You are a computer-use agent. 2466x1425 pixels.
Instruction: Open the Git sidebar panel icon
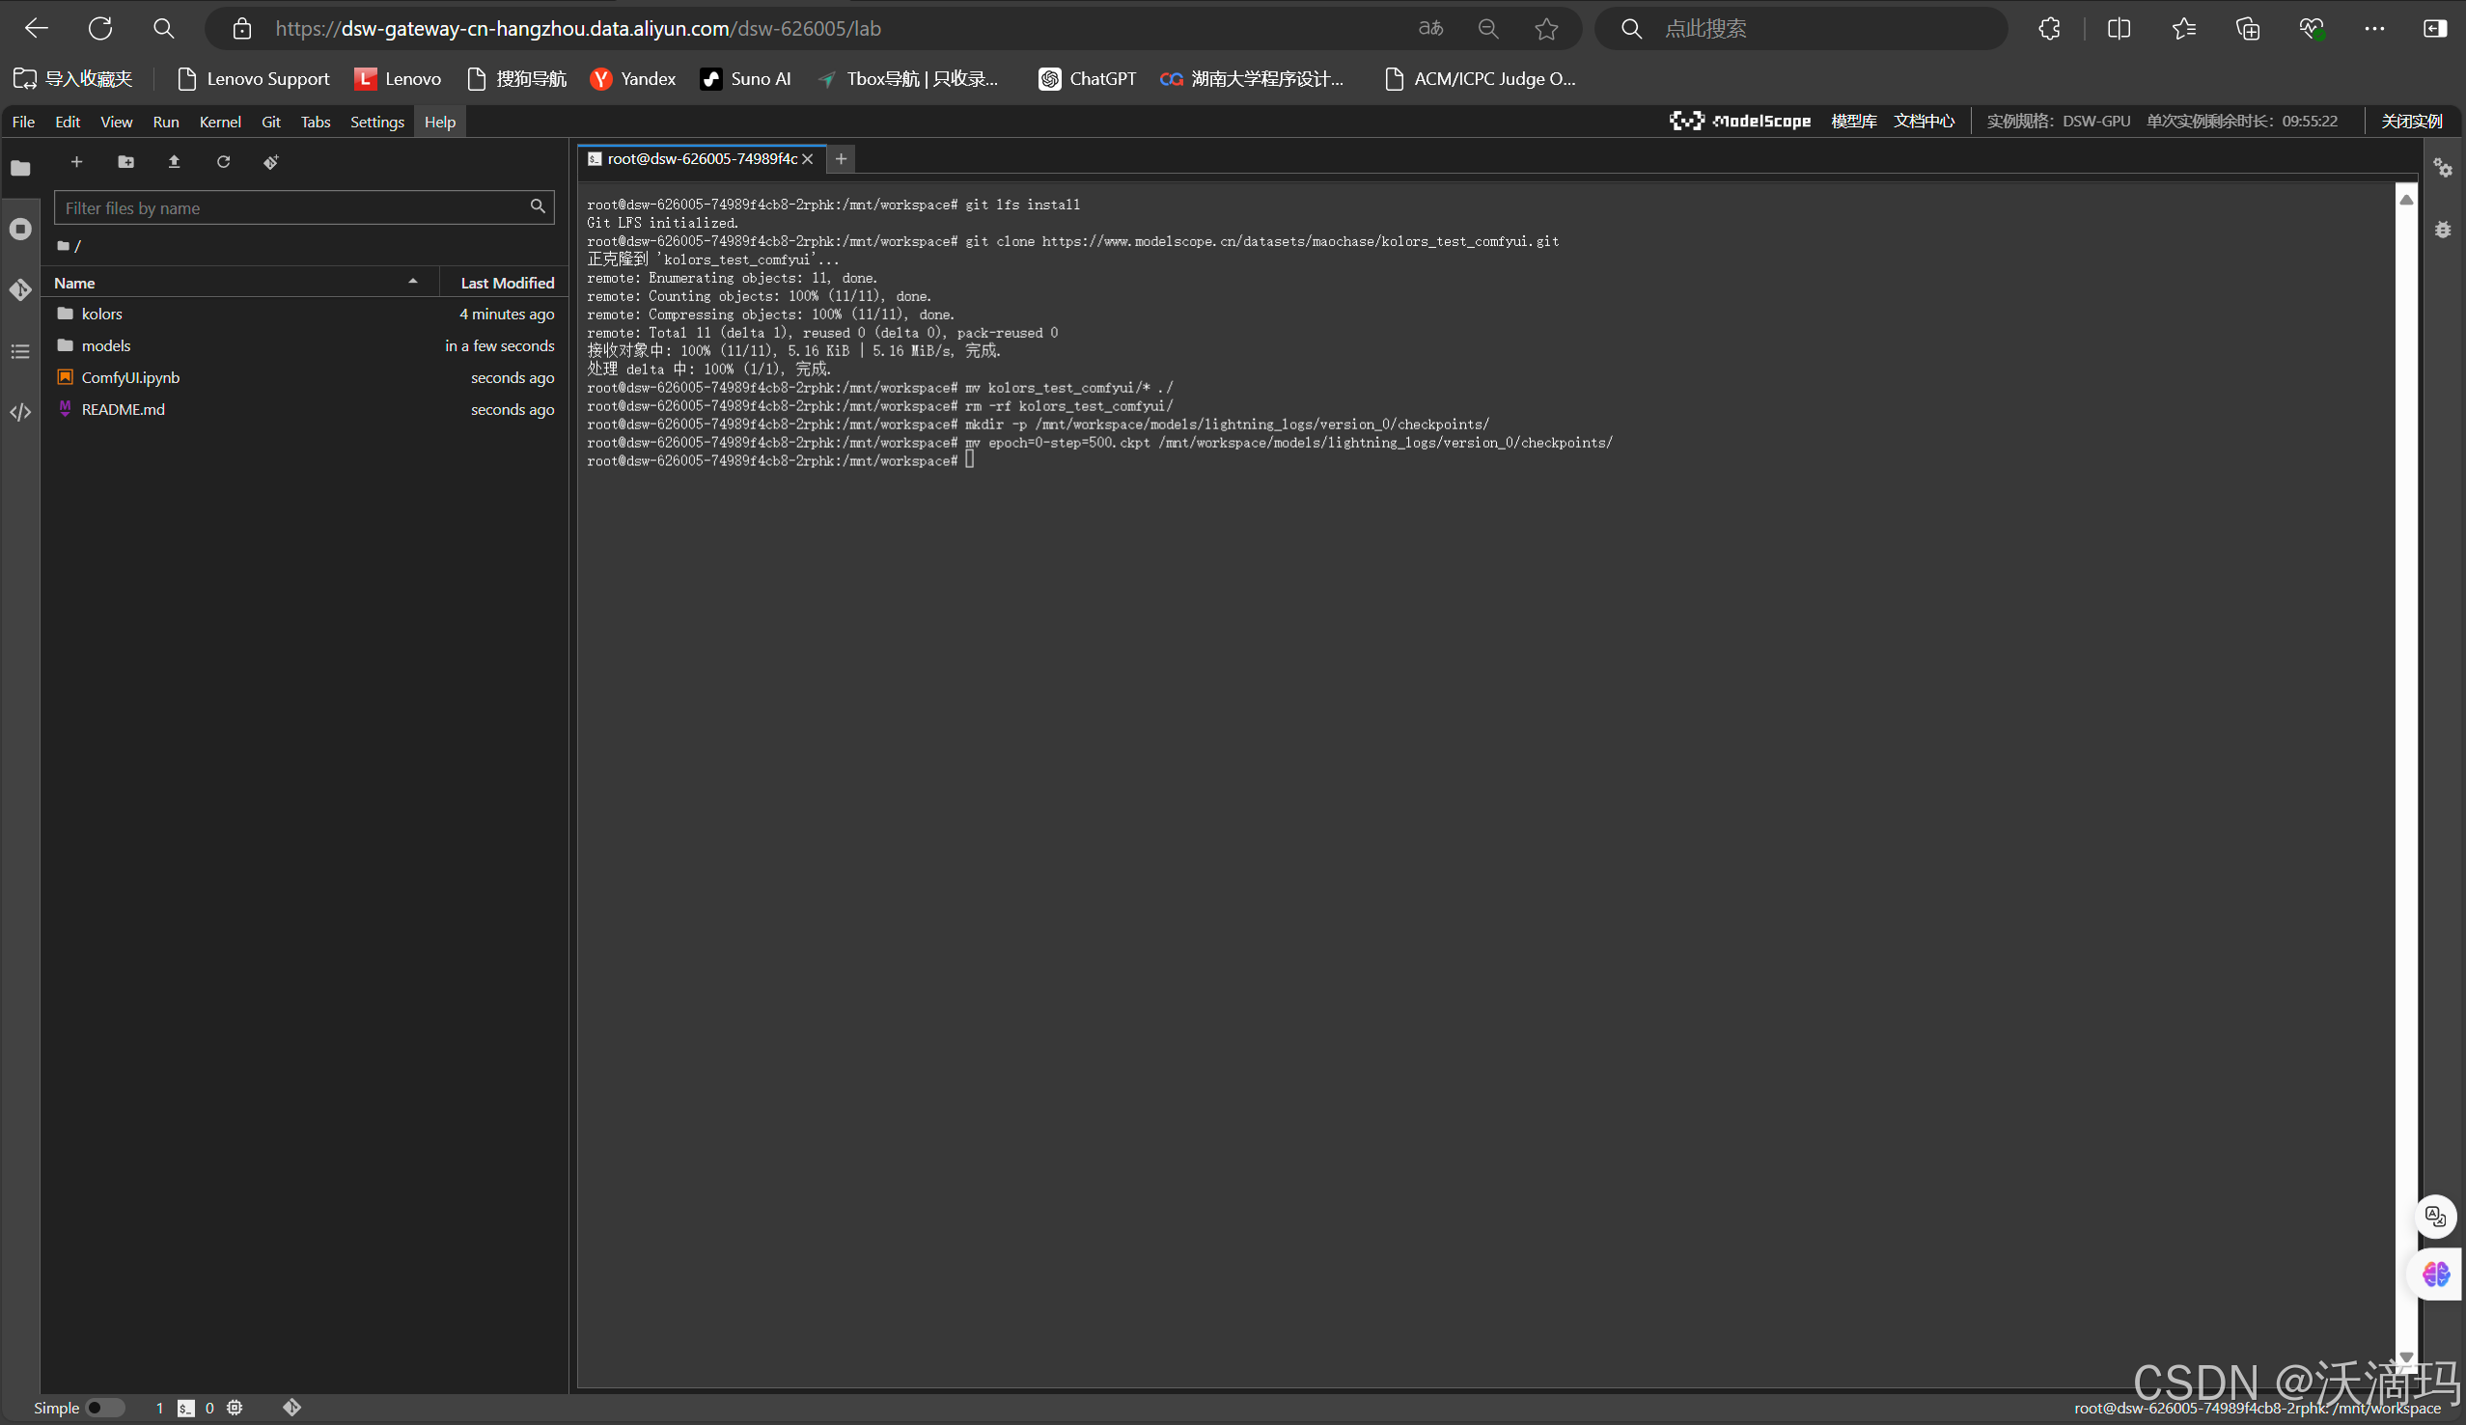[20, 289]
